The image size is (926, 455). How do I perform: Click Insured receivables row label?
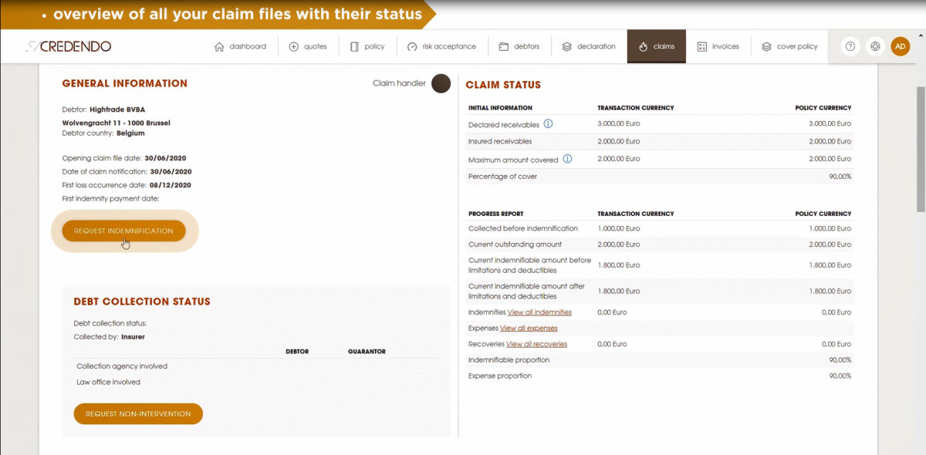pos(500,141)
